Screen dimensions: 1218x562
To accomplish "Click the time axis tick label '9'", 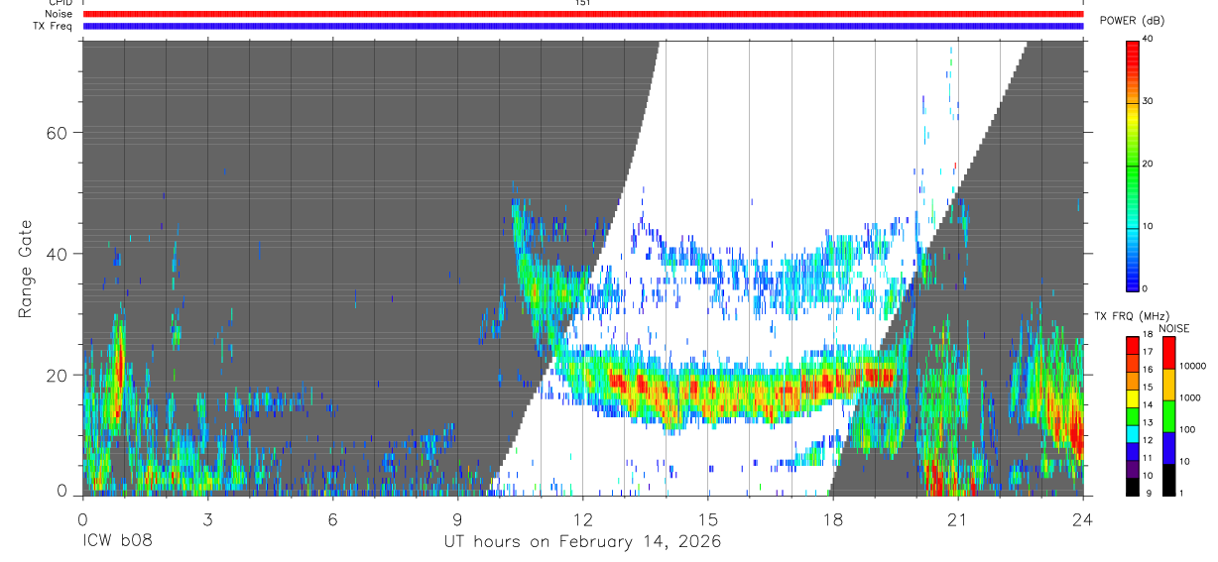I will tap(457, 518).
